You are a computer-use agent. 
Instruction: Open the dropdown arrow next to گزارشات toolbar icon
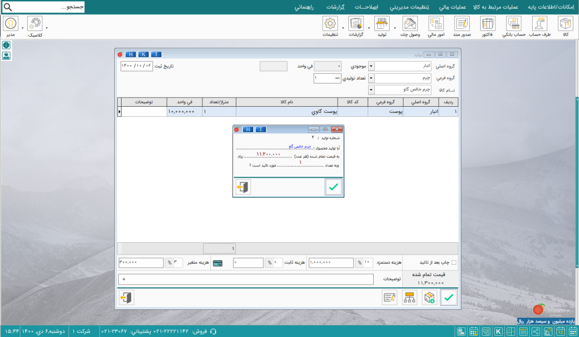pyautogui.click(x=369, y=28)
